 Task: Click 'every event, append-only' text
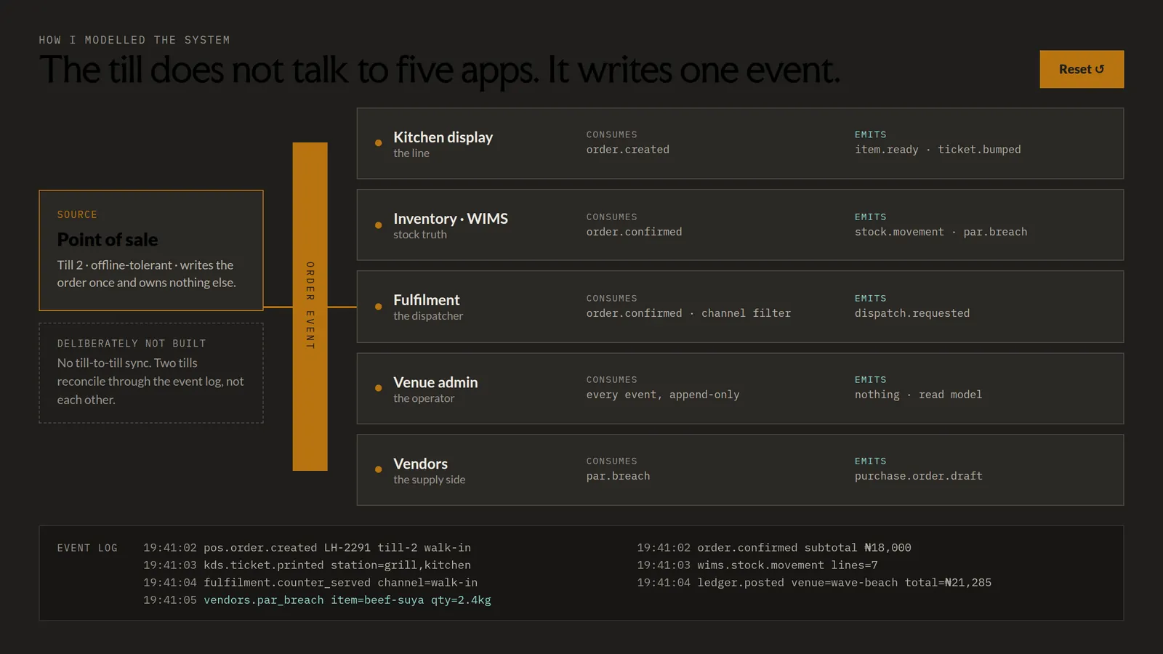pyautogui.click(x=663, y=395)
